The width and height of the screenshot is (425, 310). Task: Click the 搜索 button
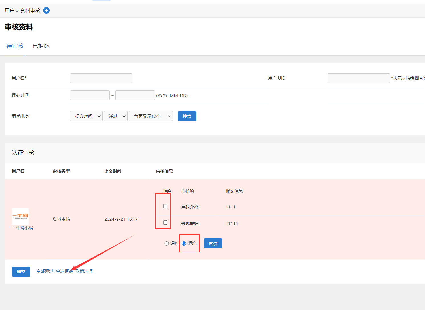point(187,116)
